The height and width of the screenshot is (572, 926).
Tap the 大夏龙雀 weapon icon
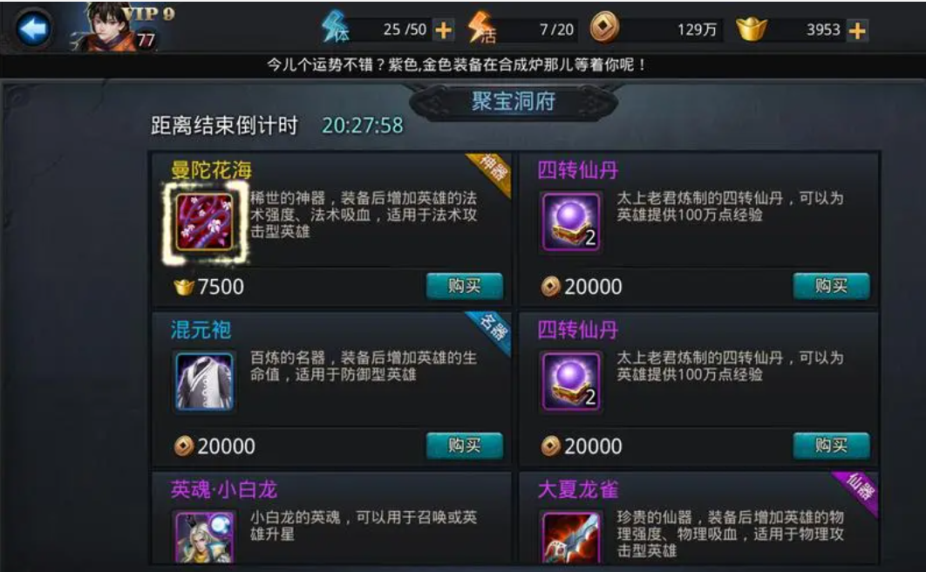coord(570,537)
